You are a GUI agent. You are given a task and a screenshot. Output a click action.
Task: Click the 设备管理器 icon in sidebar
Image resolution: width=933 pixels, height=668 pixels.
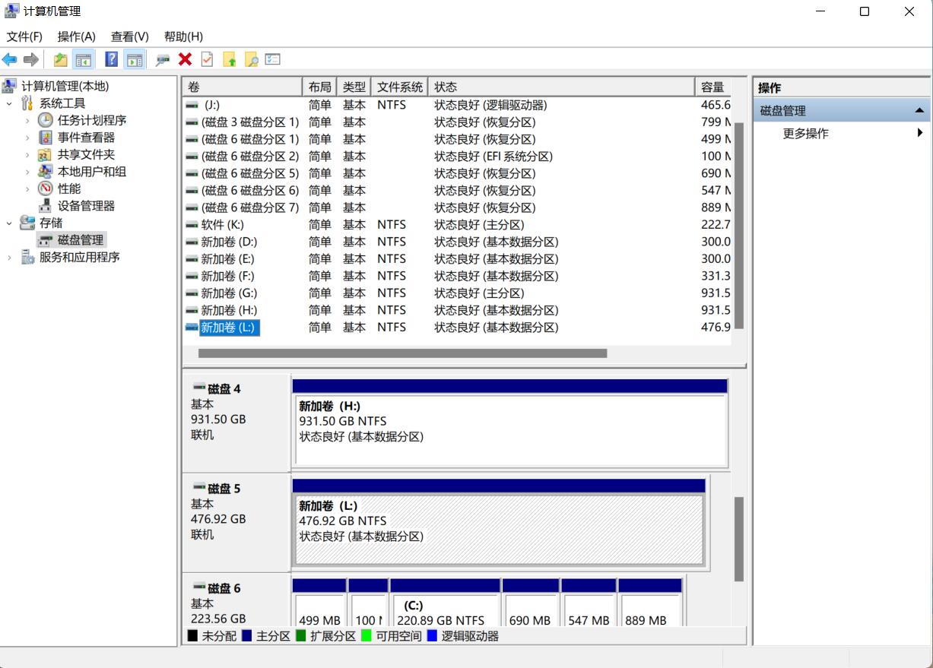(x=44, y=205)
